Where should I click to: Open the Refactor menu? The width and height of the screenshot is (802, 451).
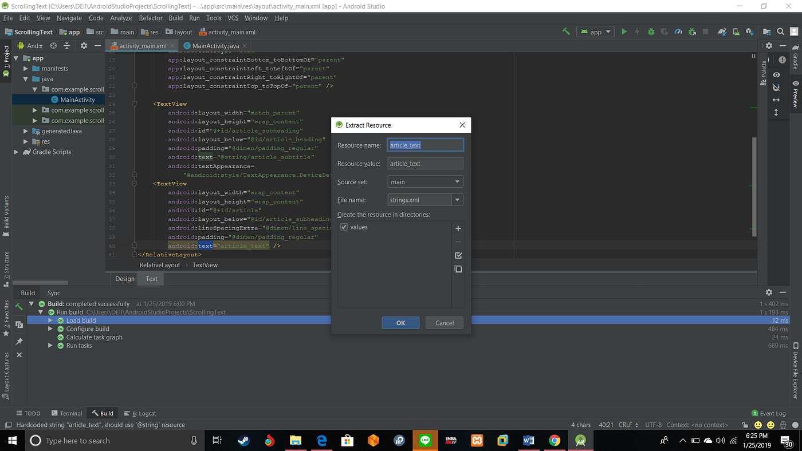[151, 18]
